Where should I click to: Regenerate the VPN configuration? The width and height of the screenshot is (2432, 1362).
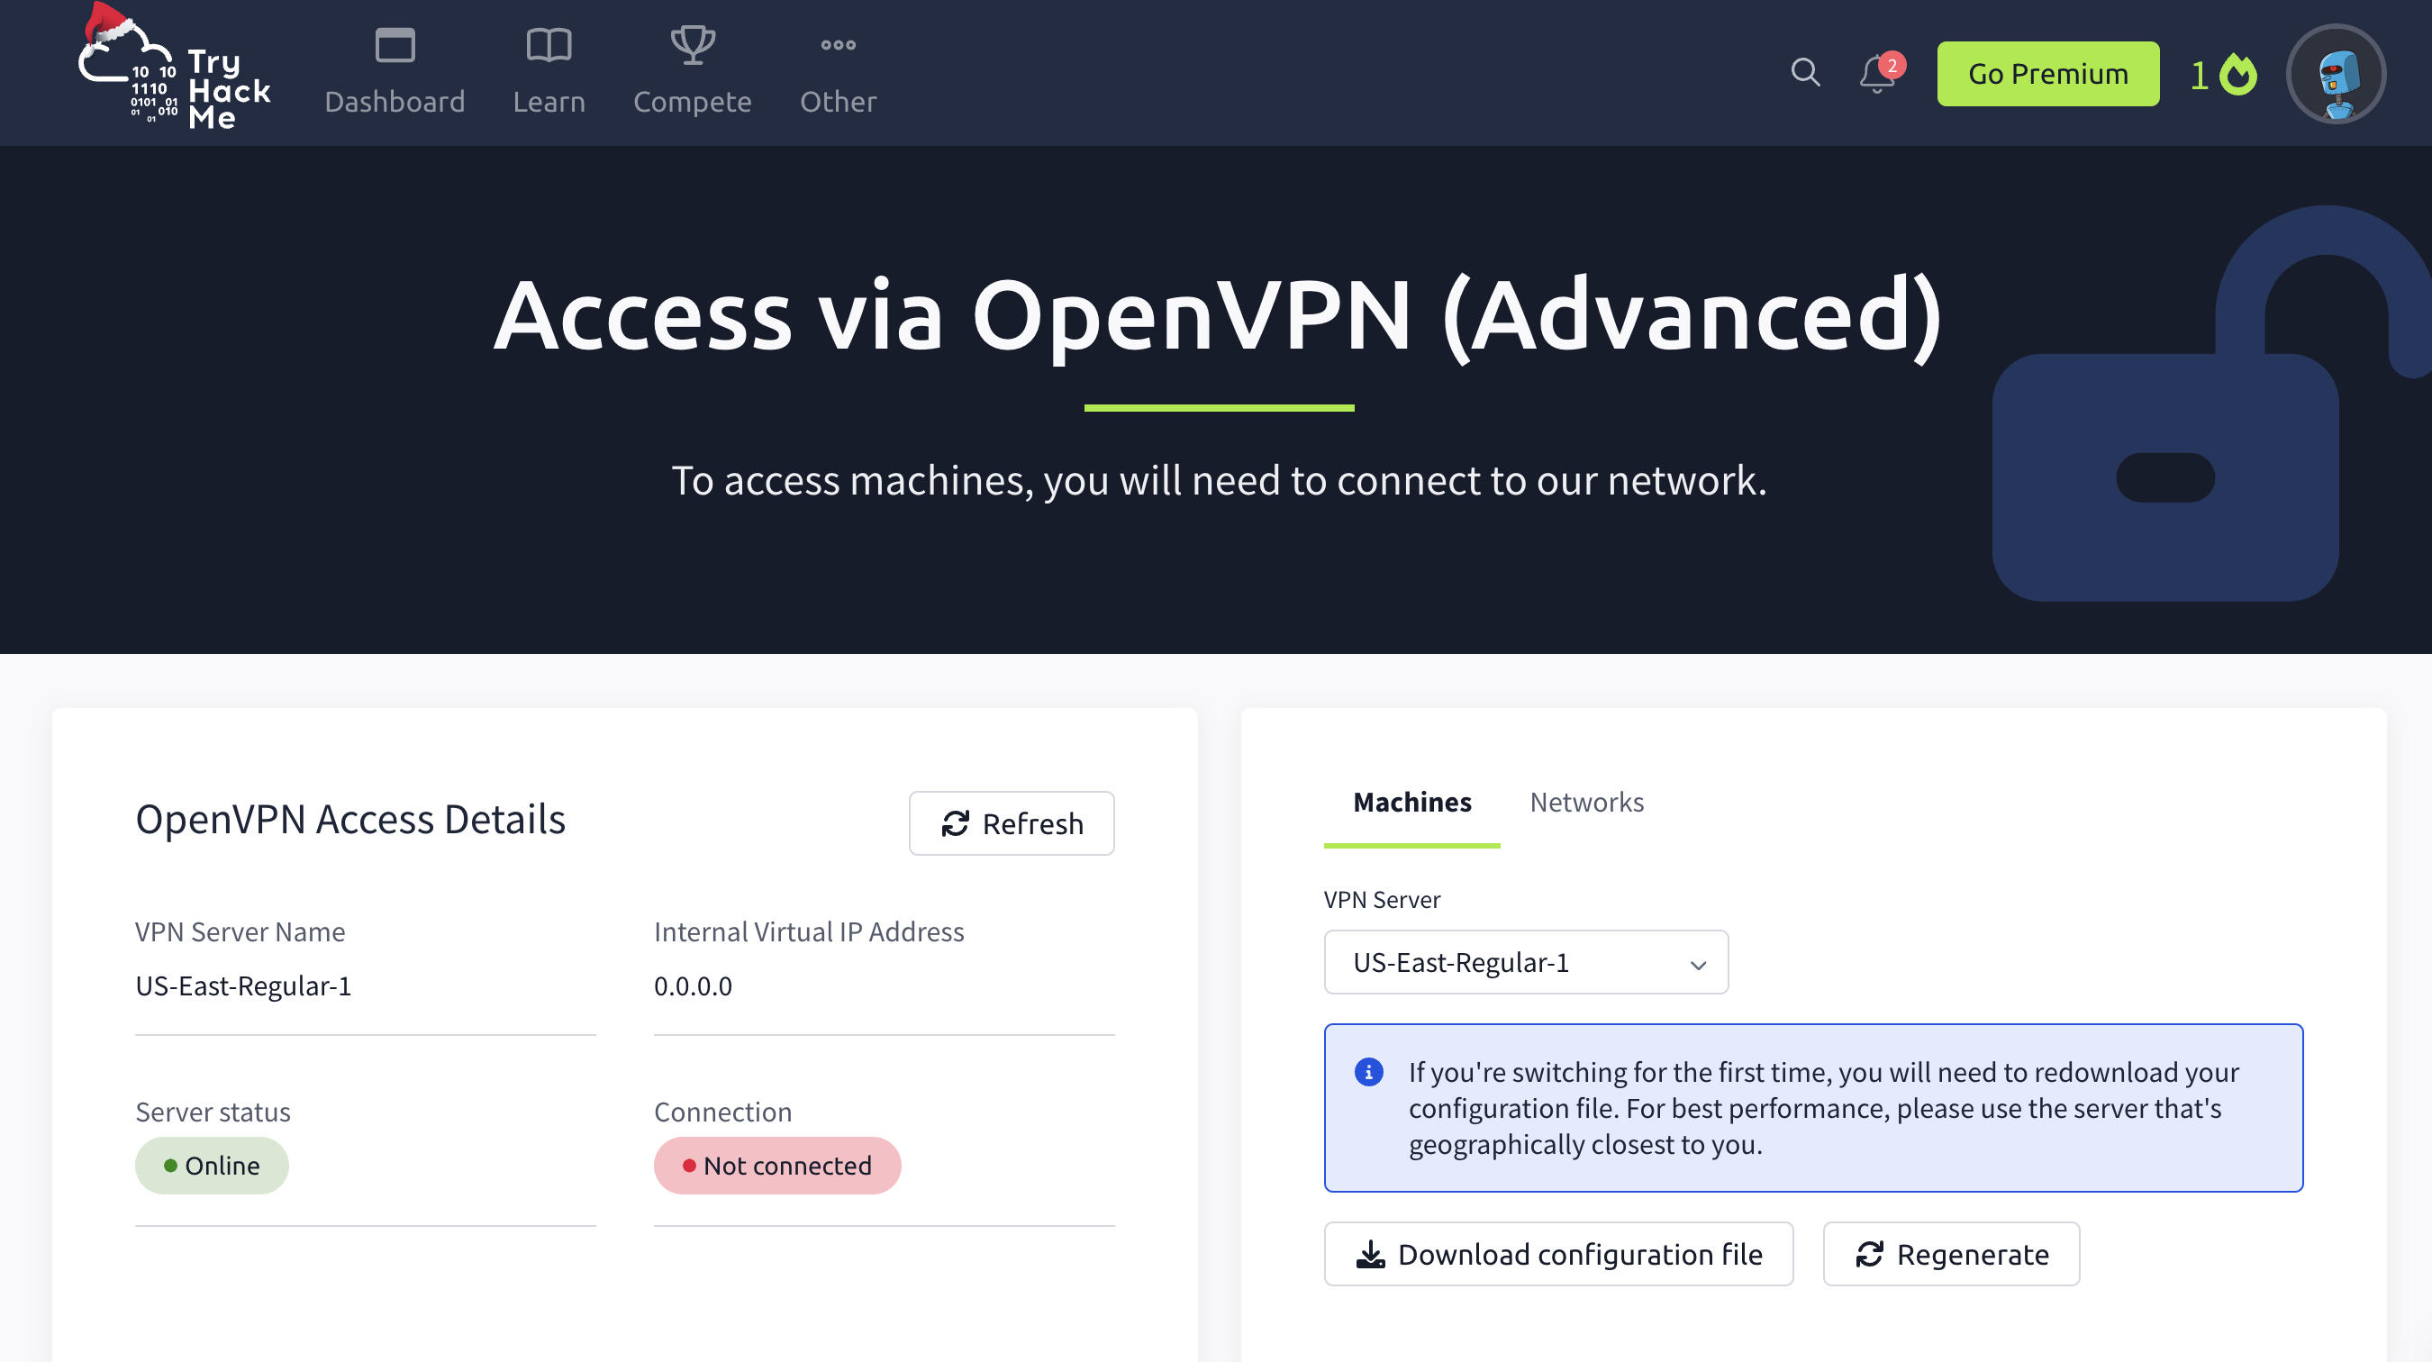(x=1950, y=1254)
